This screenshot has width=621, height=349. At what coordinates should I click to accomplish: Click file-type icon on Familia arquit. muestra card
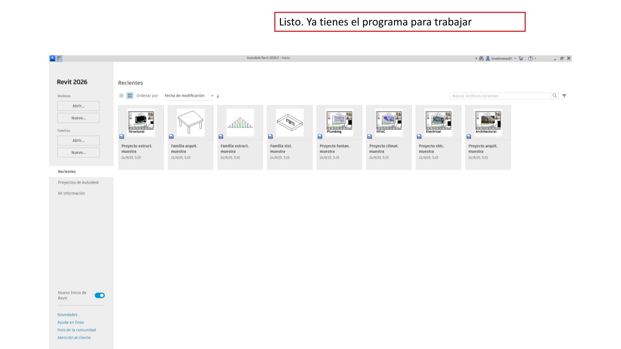[171, 137]
